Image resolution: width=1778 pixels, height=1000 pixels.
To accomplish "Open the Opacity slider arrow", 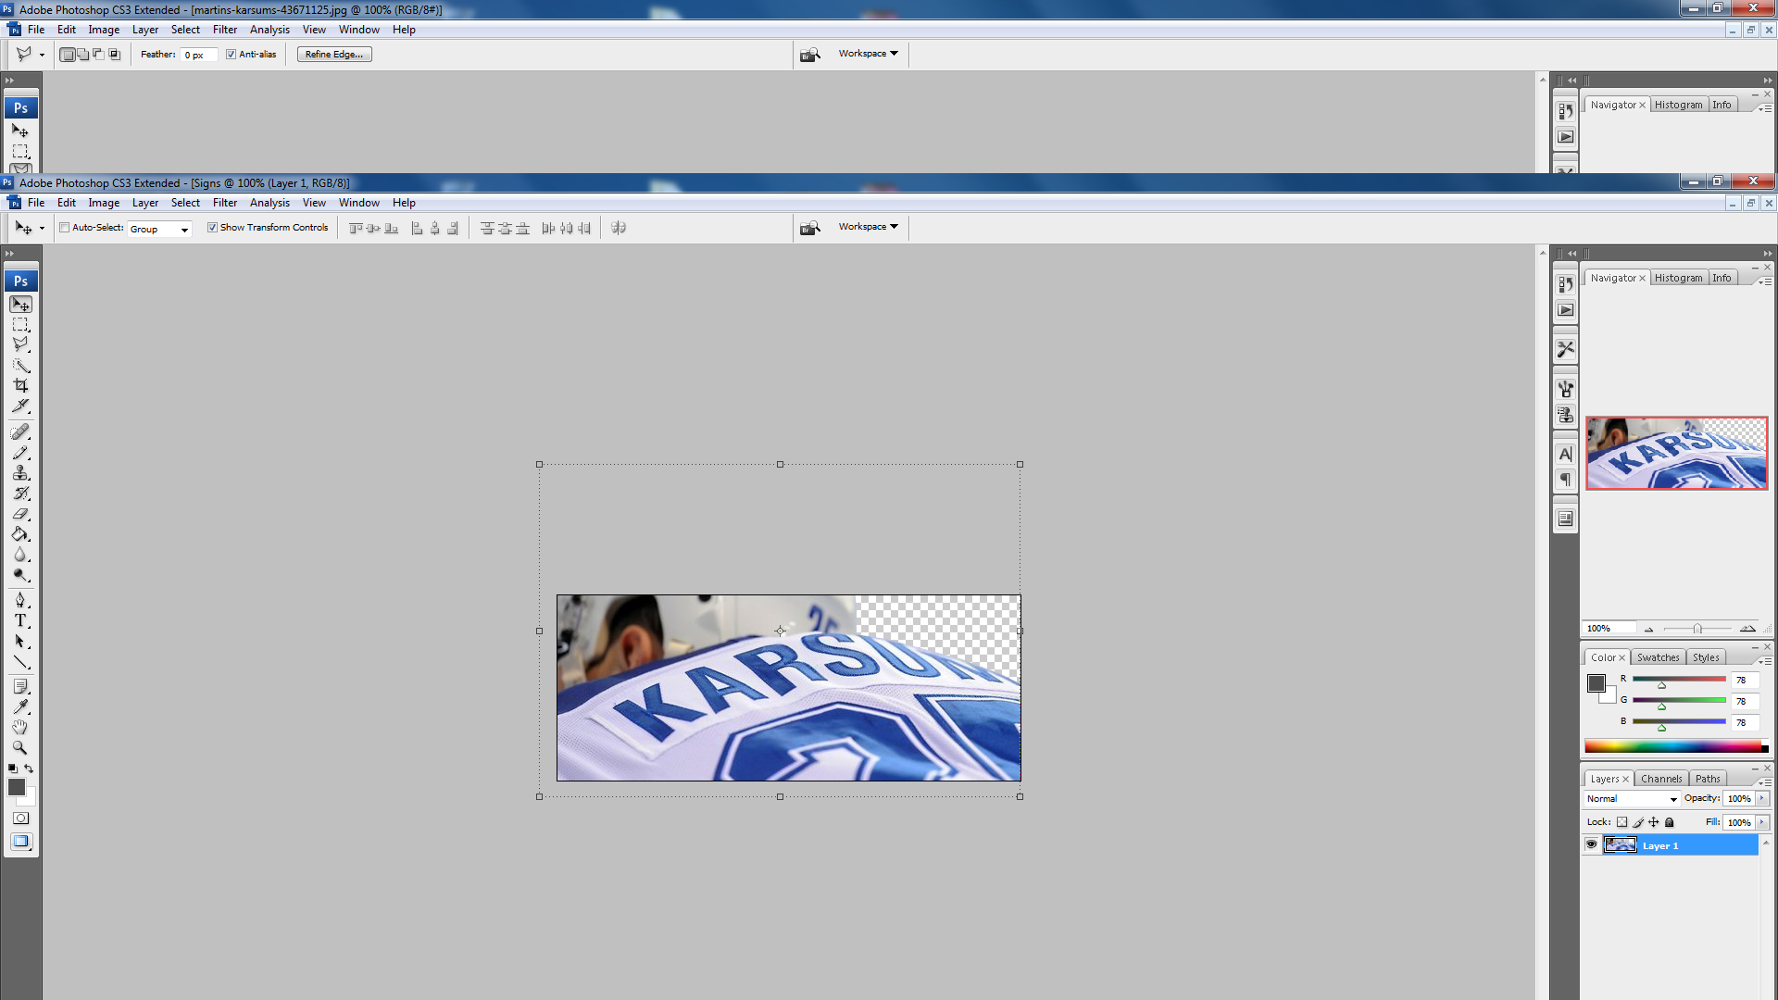I will [1762, 798].
